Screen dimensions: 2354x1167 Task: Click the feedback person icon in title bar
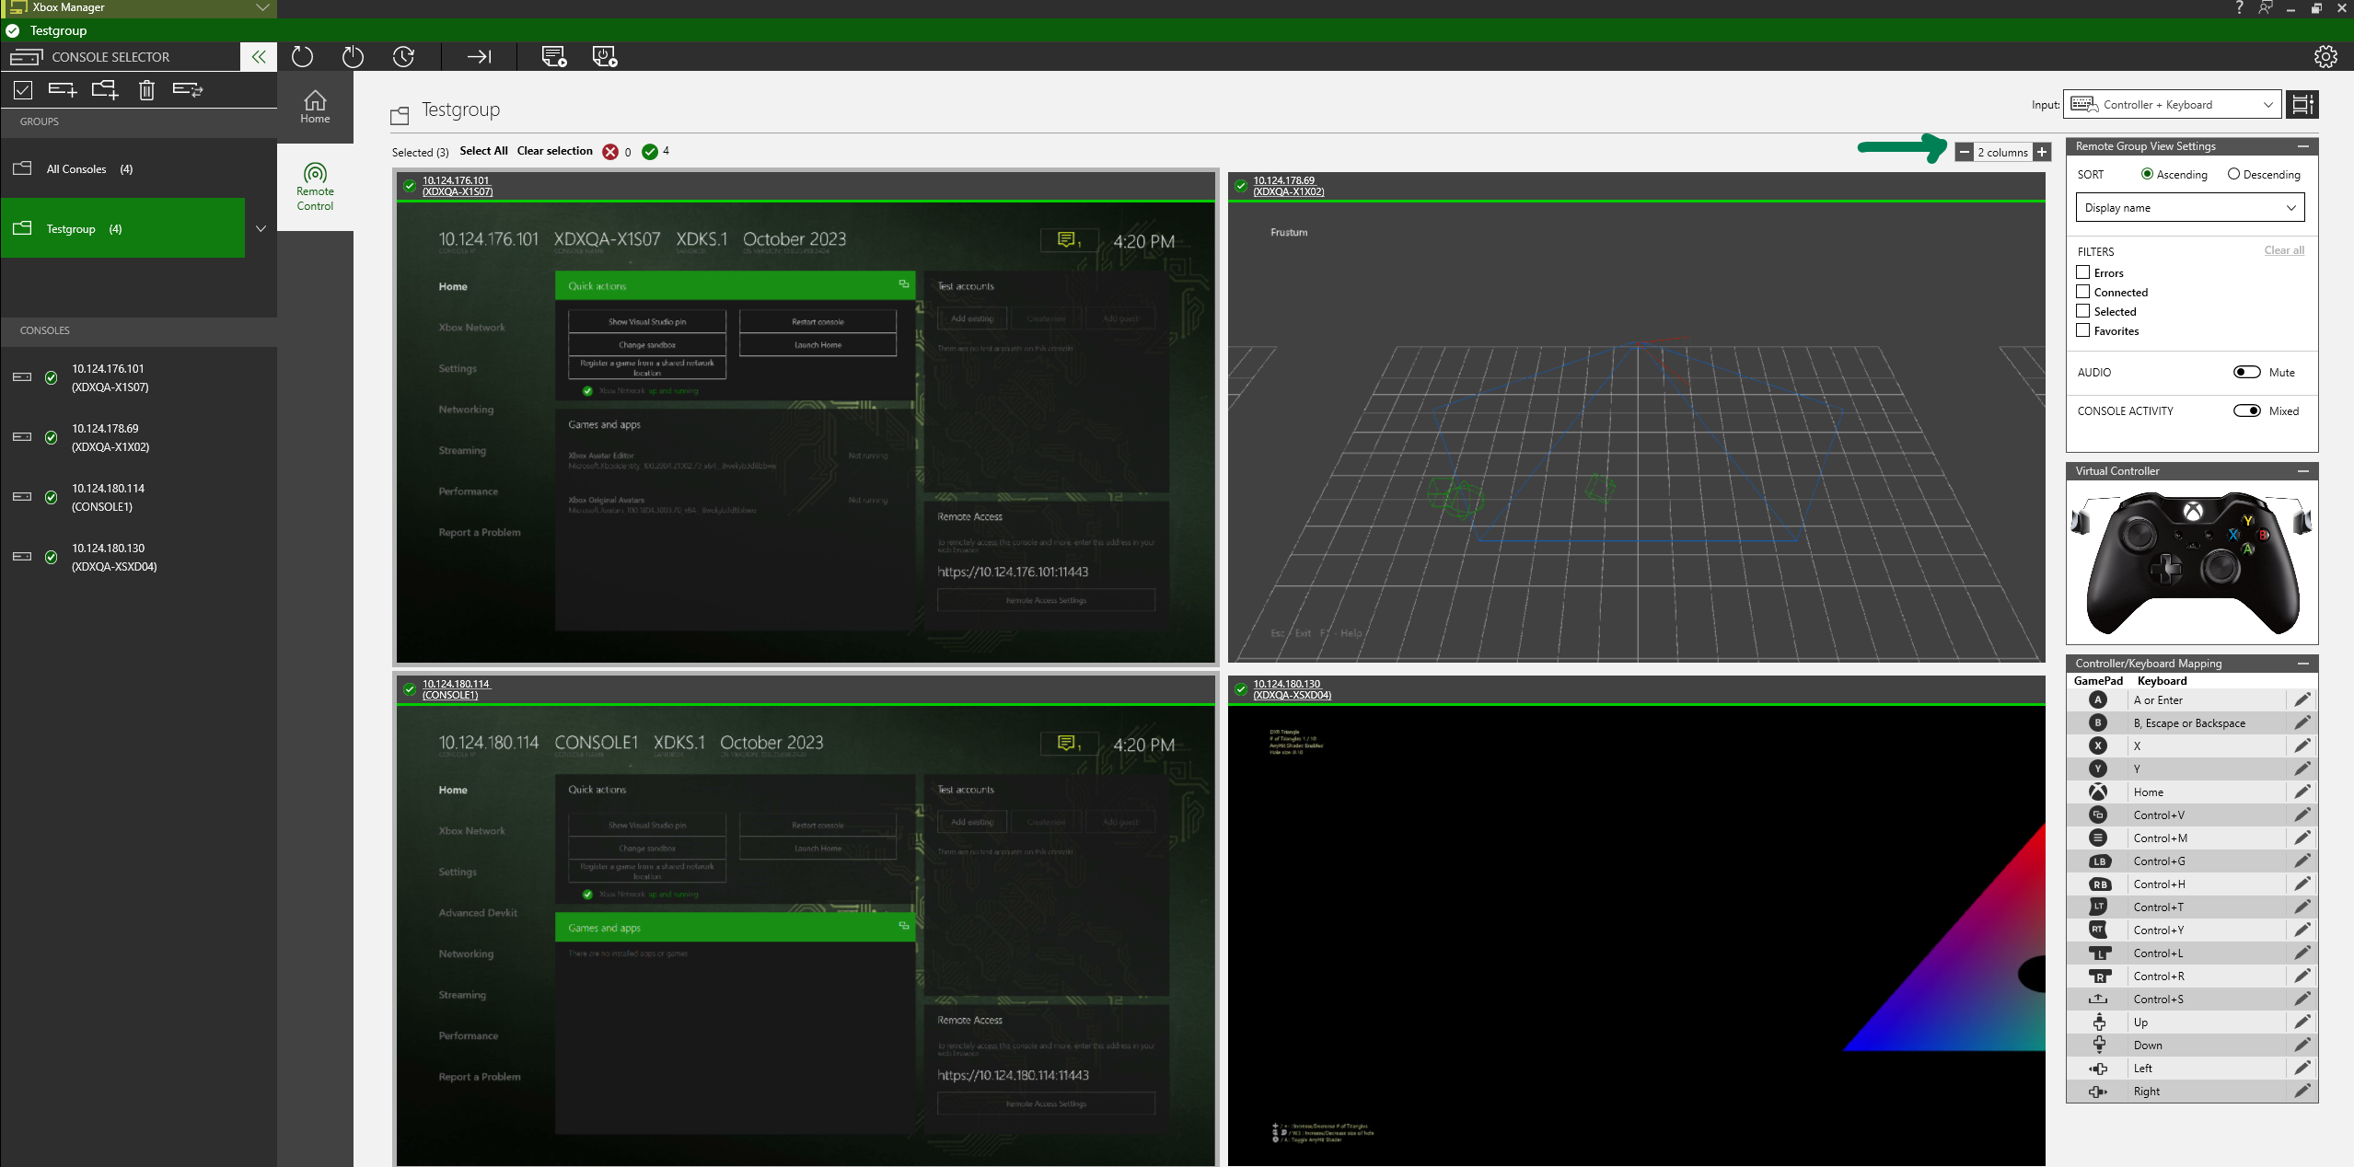[x=2266, y=8]
